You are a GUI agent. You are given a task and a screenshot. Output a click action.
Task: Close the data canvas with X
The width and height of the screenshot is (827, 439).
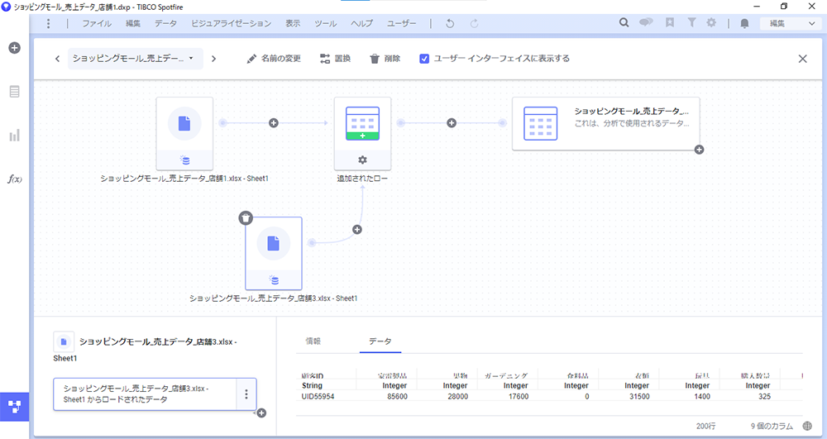pos(802,59)
